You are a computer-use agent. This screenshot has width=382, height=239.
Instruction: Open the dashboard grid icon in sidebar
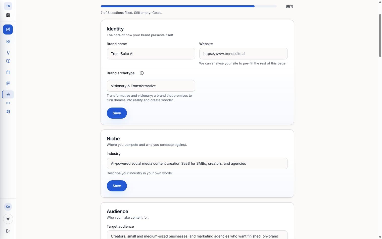coord(8,42)
